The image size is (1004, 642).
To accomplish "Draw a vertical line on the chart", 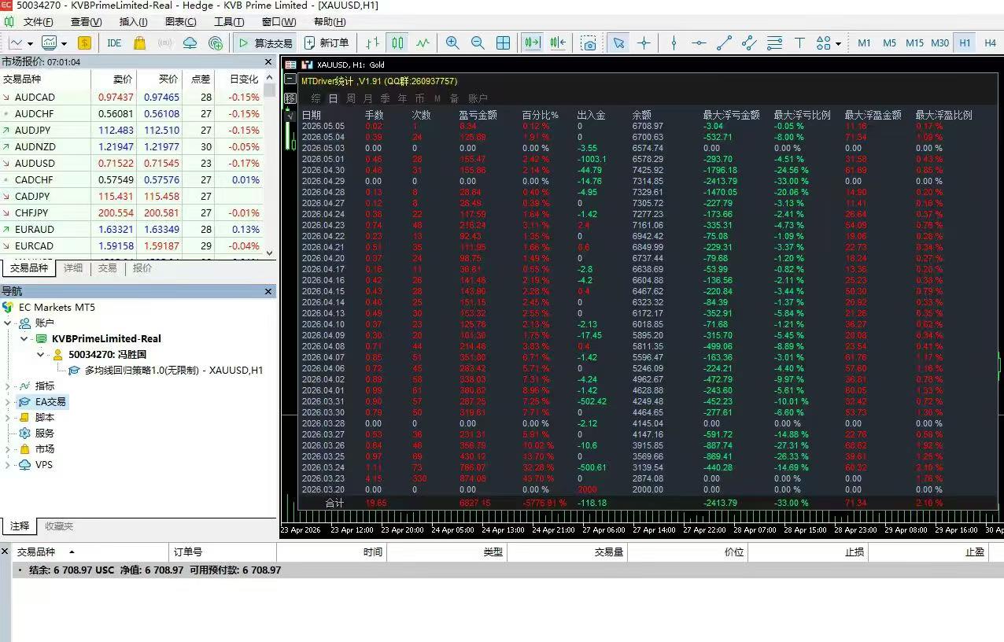I will [x=674, y=43].
